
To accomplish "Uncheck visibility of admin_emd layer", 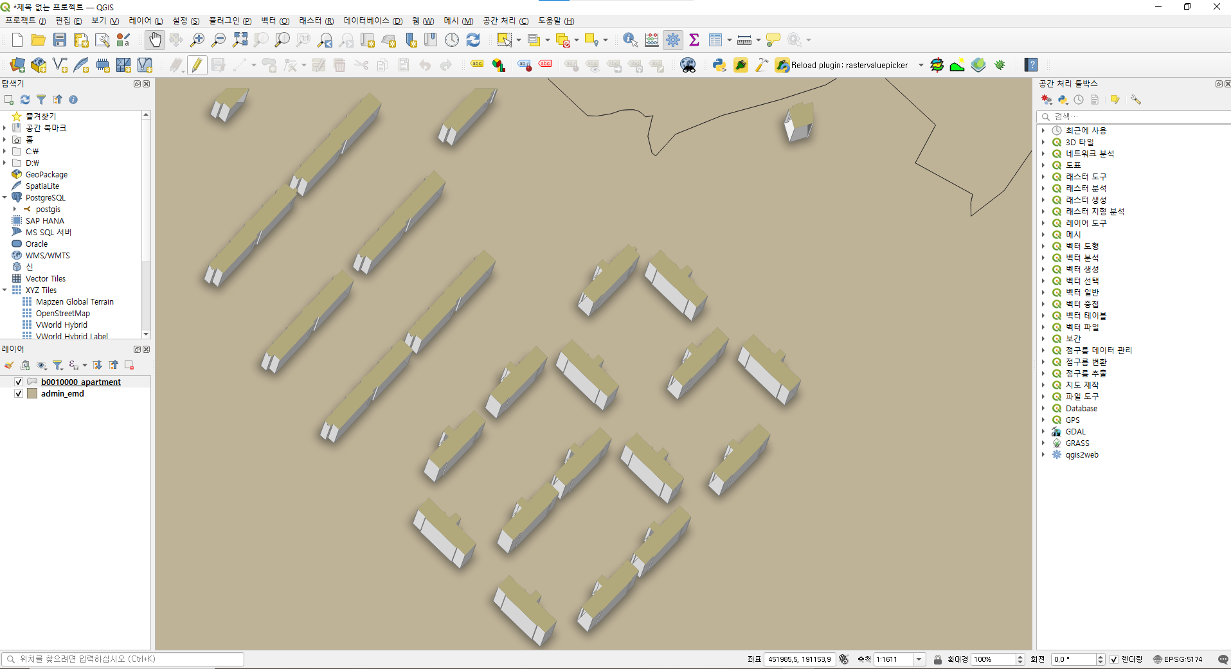I will coord(19,393).
